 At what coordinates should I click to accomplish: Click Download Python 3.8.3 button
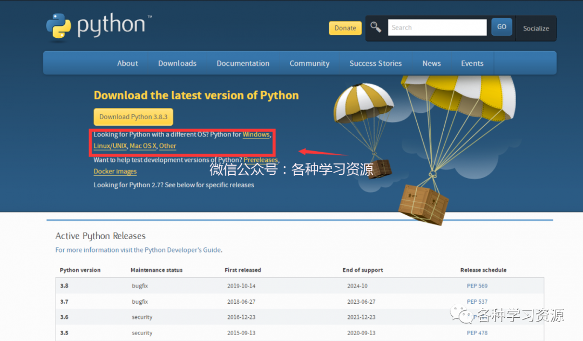coord(133,117)
